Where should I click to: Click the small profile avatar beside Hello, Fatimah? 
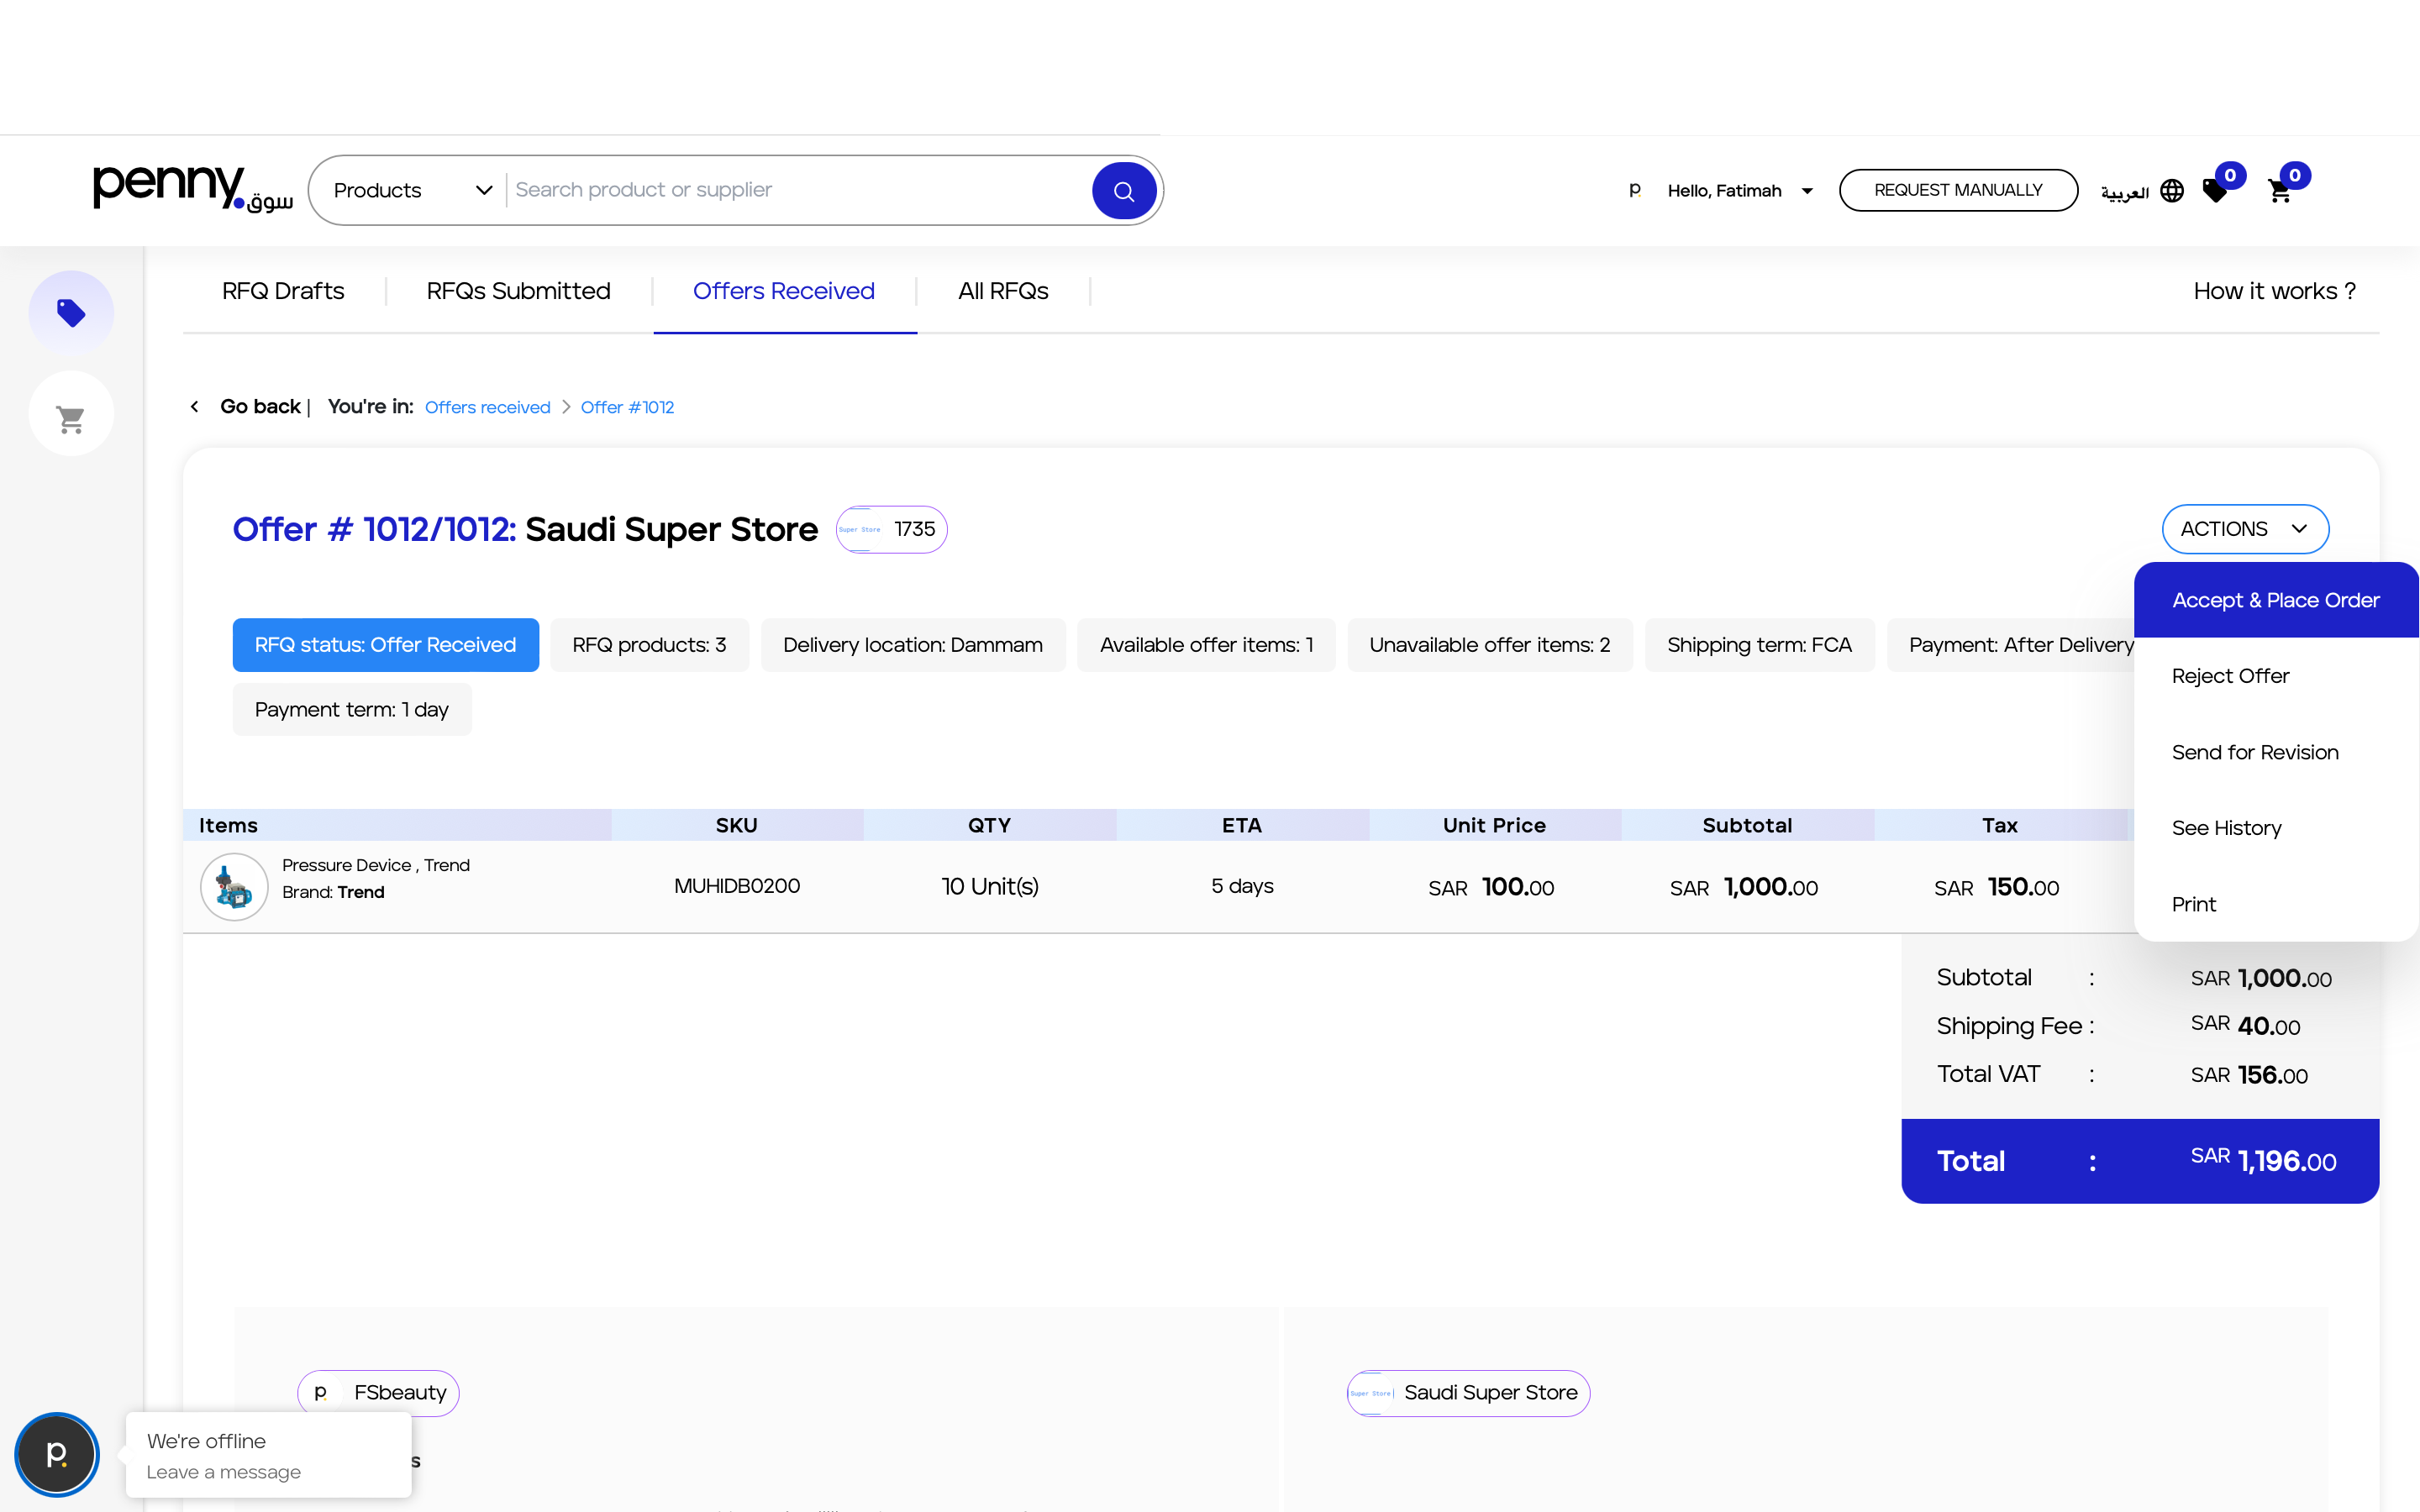(x=1635, y=190)
